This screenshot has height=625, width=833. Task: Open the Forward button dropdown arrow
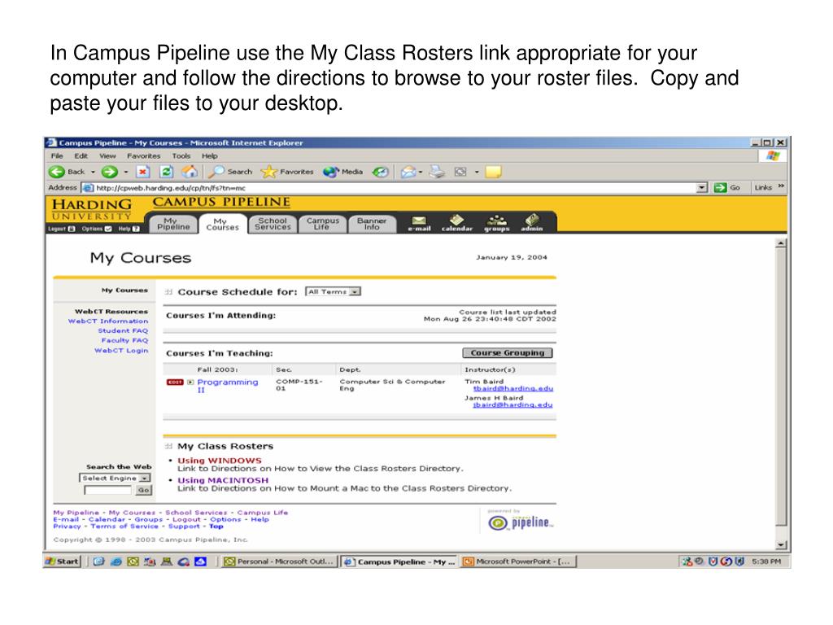(126, 172)
